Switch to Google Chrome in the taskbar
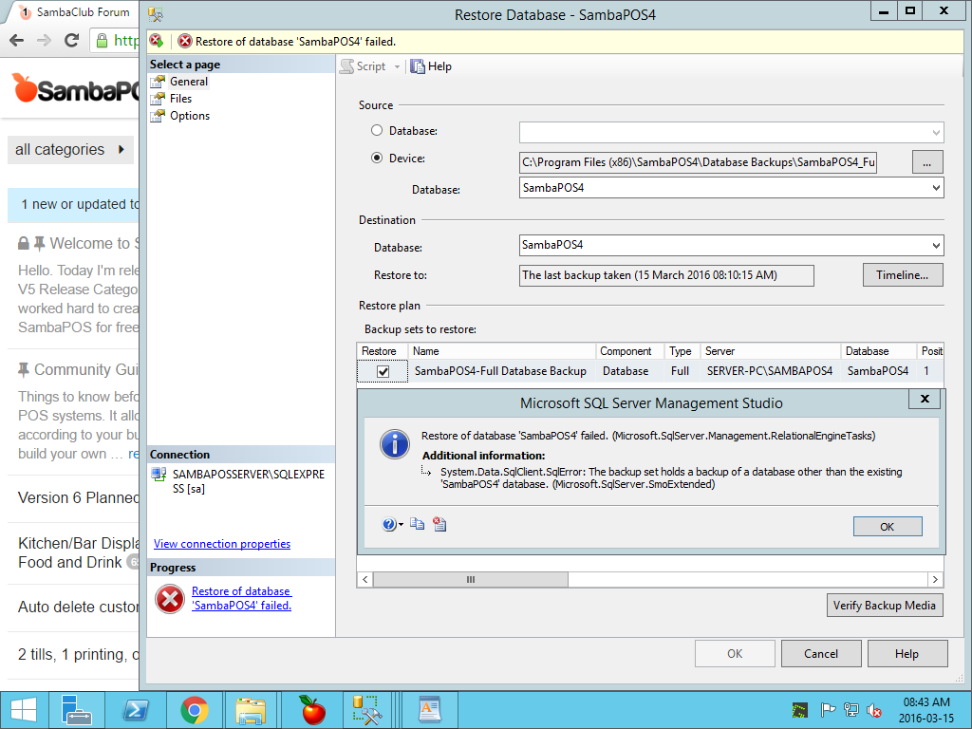The width and height of the screenshot is (972, 729). [195, 710]
